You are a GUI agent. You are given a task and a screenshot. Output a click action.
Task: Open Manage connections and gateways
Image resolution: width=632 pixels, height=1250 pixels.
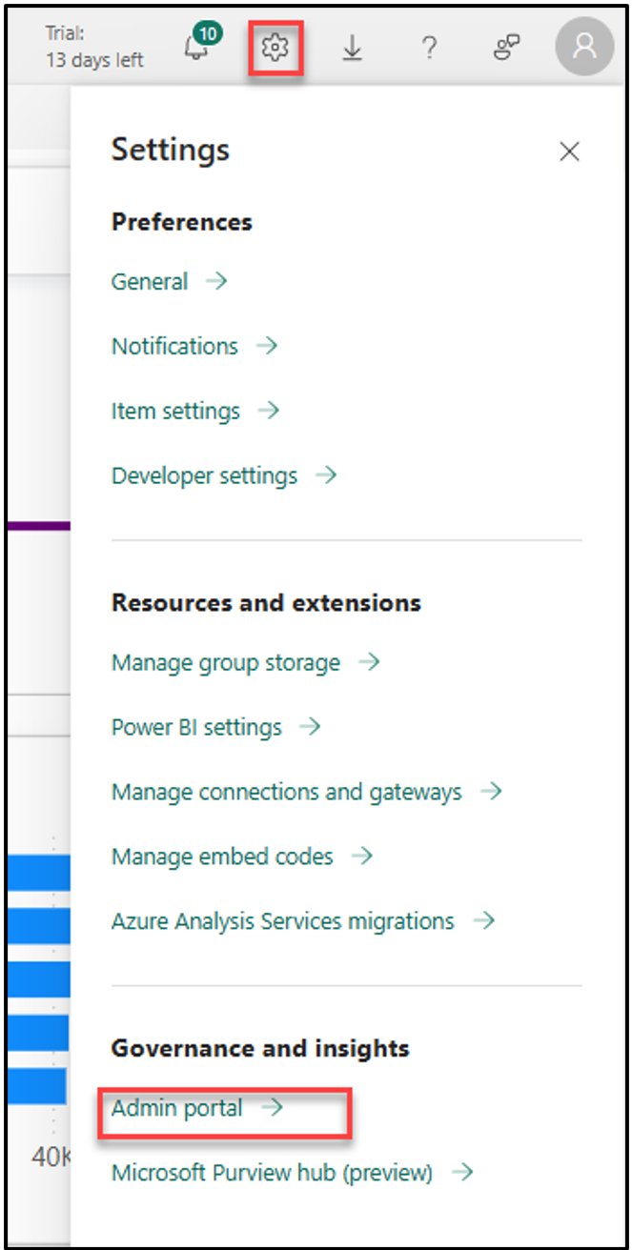click(x=307, y=792)
